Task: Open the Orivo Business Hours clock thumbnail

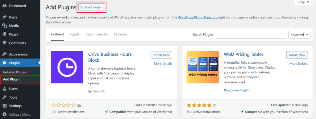Action: point(67,67)
